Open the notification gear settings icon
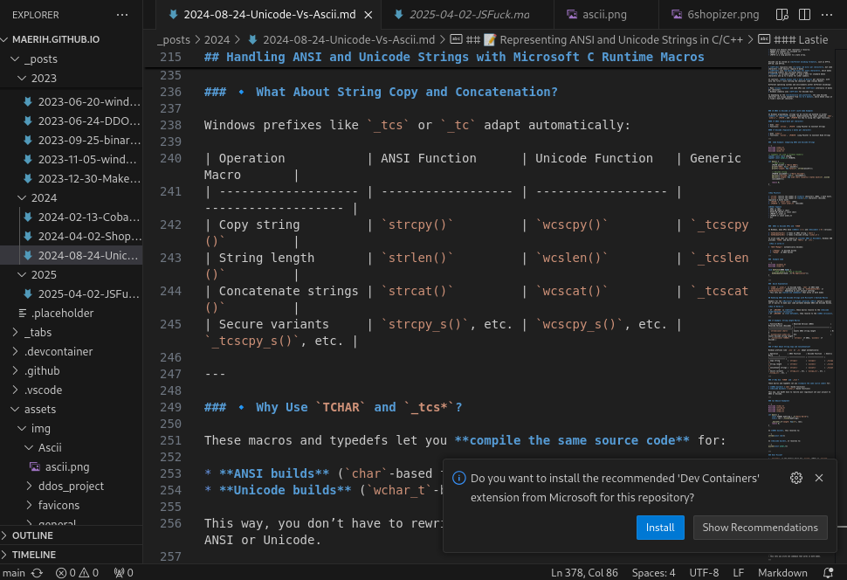This screenshot has width=847, height=580. click(x=795, y=478)
